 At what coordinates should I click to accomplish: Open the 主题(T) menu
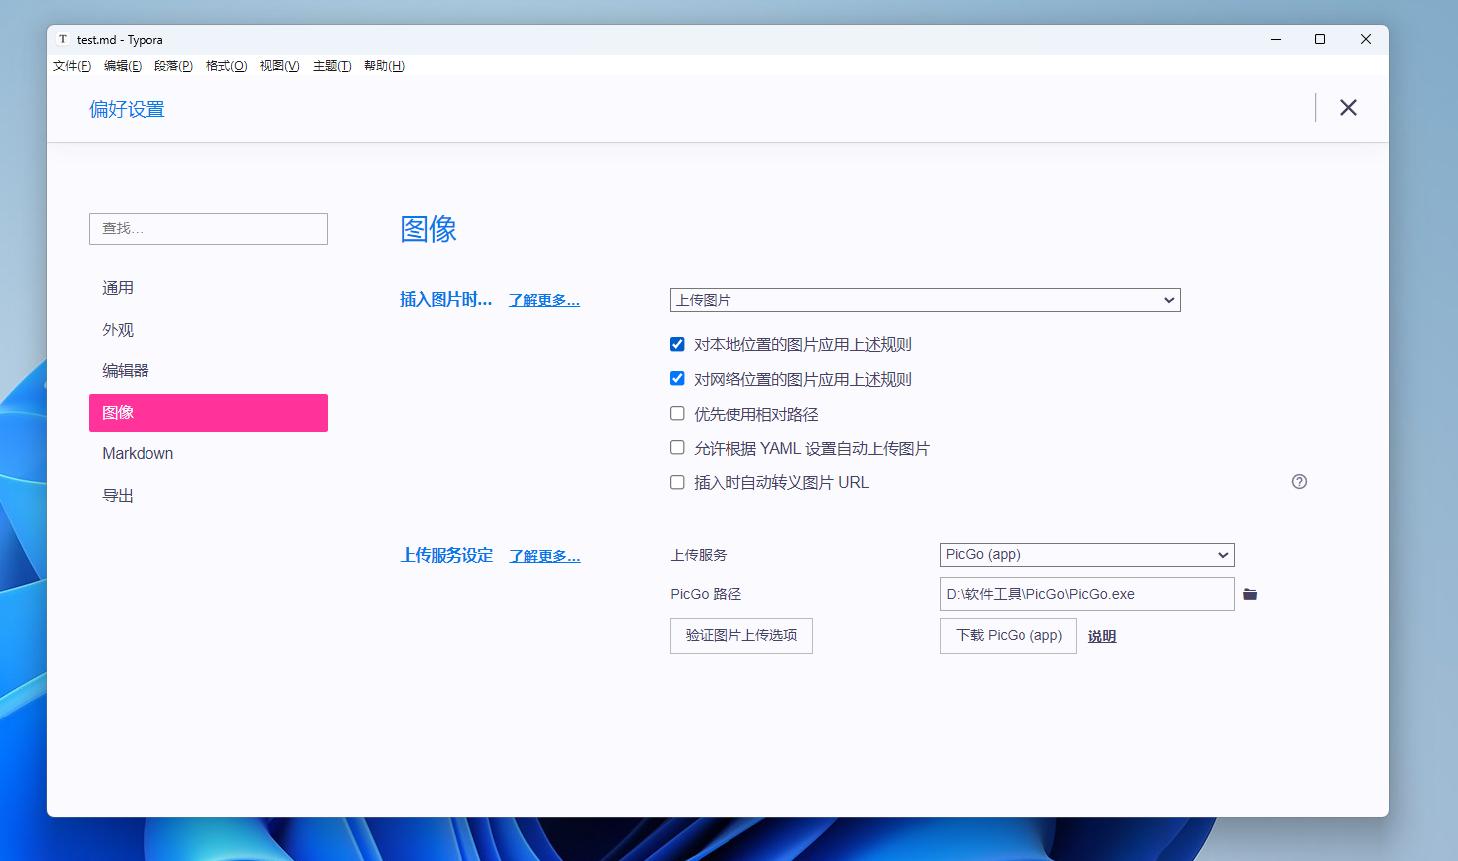point(332,66)
